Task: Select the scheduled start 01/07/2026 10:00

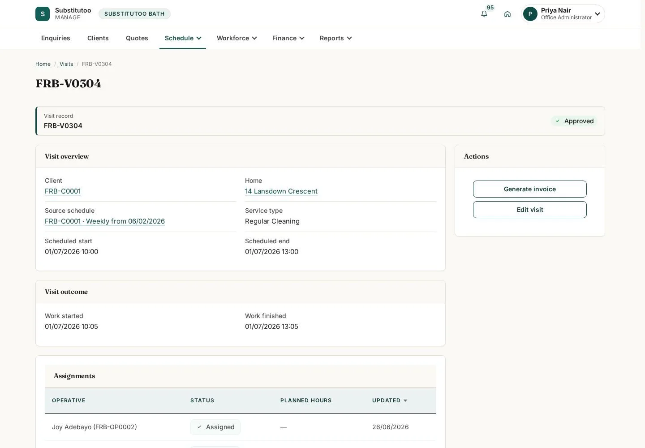Action: pyautogui.click(x=72, y=252)
